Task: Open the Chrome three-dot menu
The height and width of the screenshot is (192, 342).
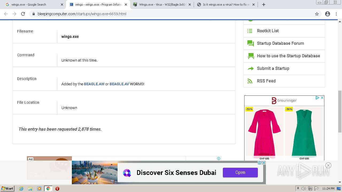Action: point(336,14)
